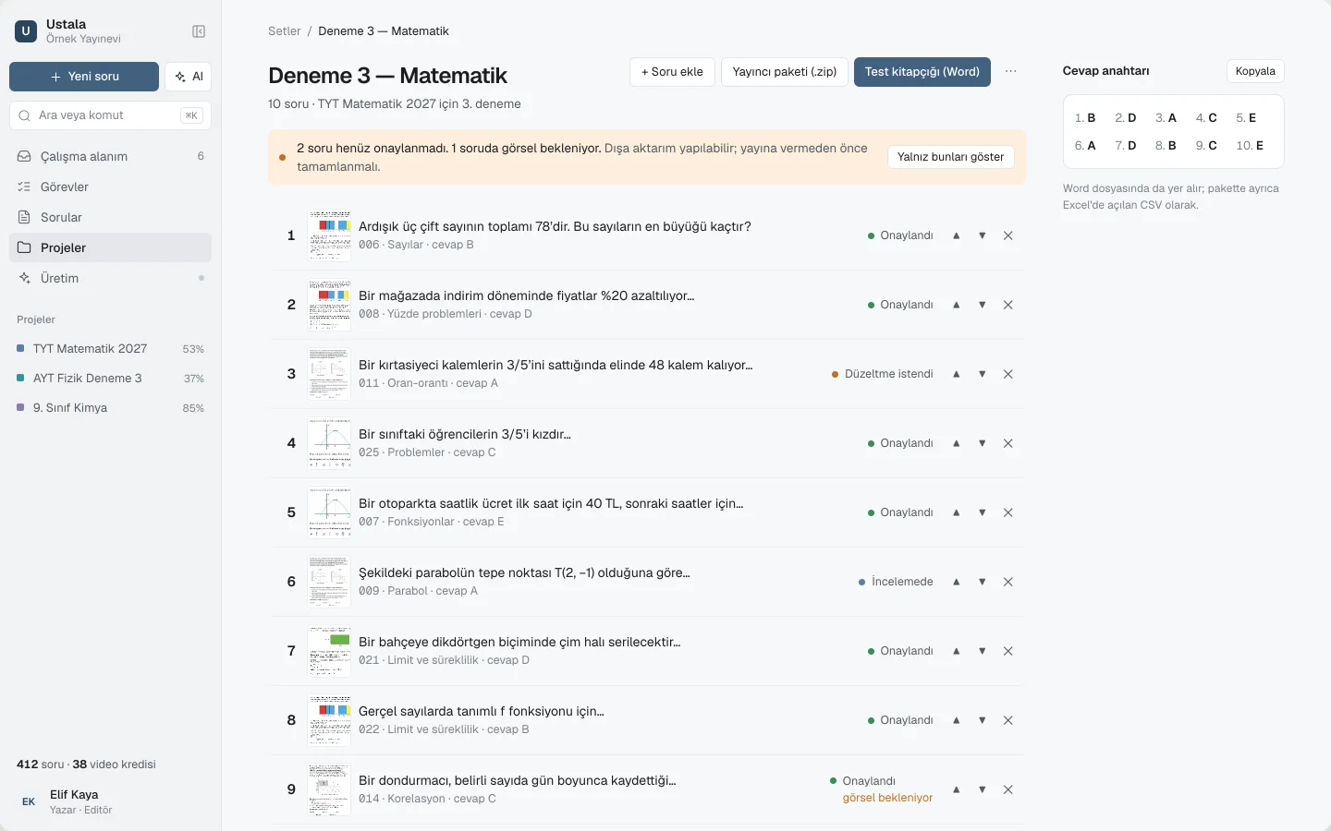Open question 'Bir bahçeye dikdörtgen biçiminde çim halı'

pos(519,642)
